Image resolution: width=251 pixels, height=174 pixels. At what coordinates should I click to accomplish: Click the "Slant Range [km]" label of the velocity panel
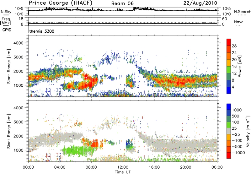point(9,131)
